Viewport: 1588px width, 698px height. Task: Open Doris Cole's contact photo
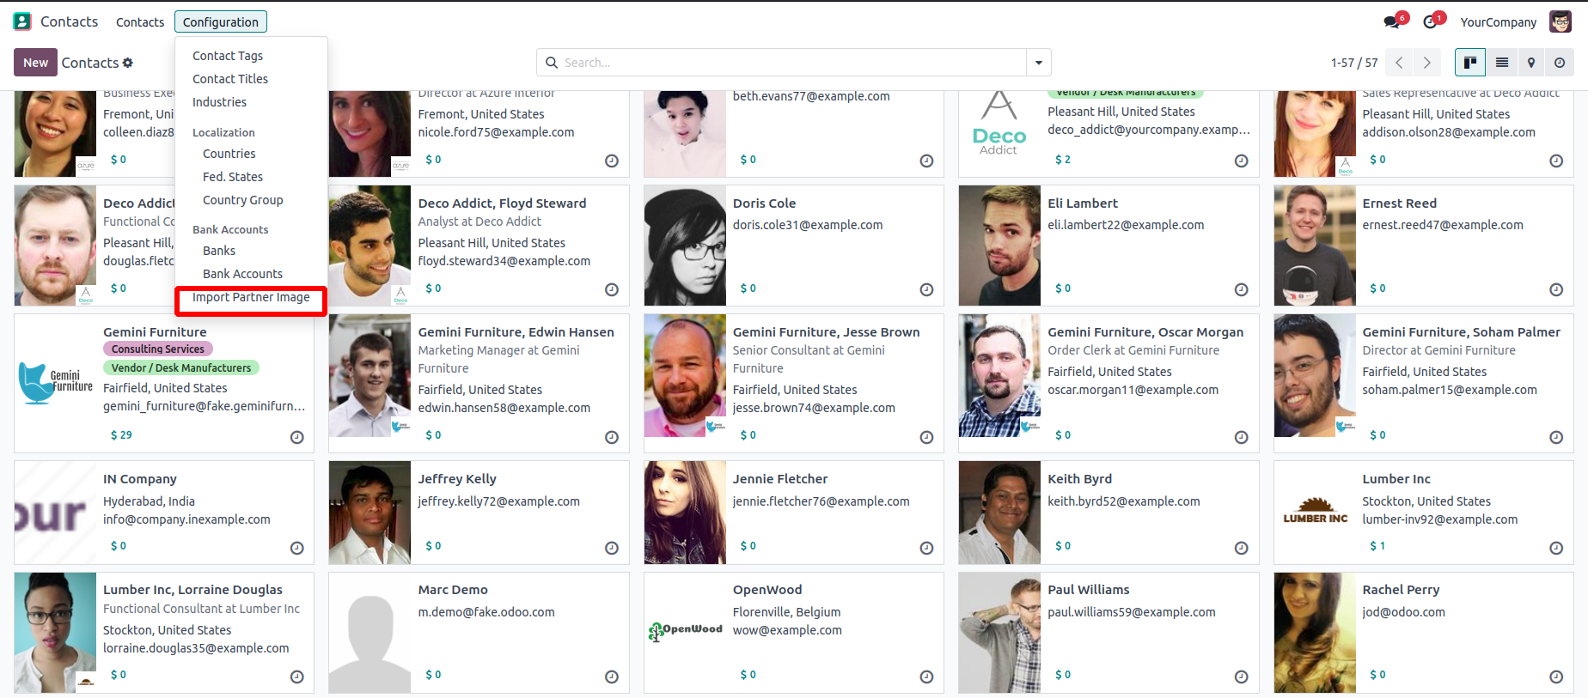(685, 246)
